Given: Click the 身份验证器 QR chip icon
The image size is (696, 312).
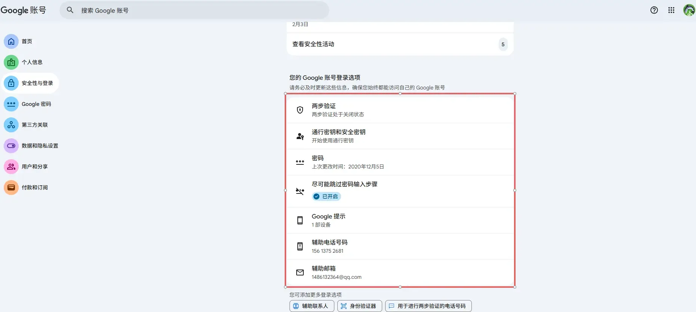Looking at the screenshot, I should point(344,306).
